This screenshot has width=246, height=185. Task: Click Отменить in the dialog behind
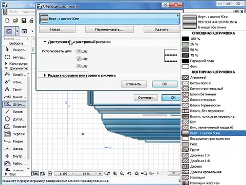click(146, 98)
